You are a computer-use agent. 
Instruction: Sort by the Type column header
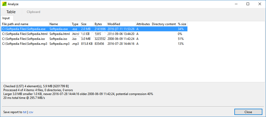point(75,24)
